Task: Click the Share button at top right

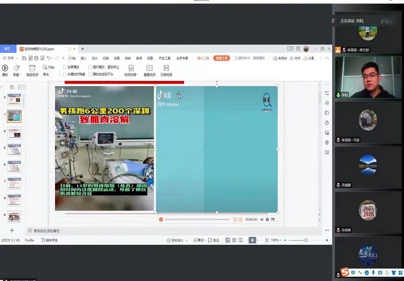Action: coord(309,58)
